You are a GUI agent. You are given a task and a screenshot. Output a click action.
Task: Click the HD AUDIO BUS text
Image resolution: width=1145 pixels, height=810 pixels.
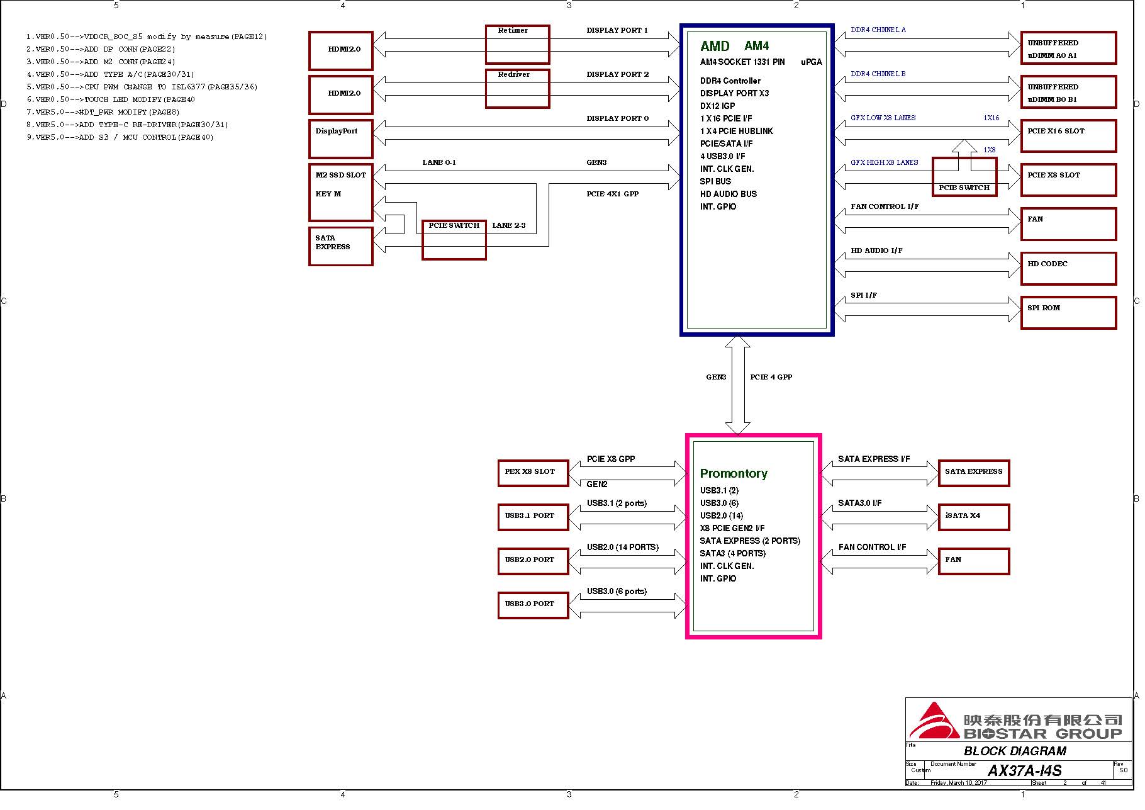coord(729,194)
